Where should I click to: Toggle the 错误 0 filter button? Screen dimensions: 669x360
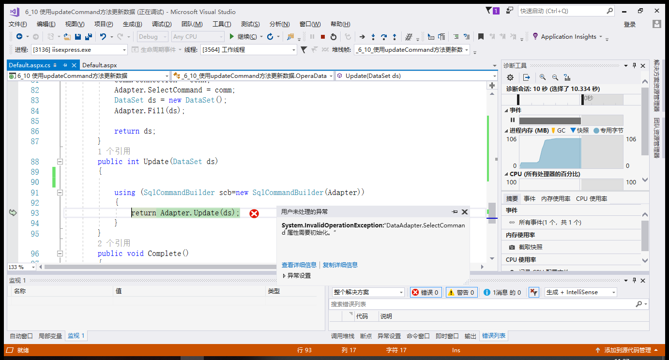coord(426,292)
